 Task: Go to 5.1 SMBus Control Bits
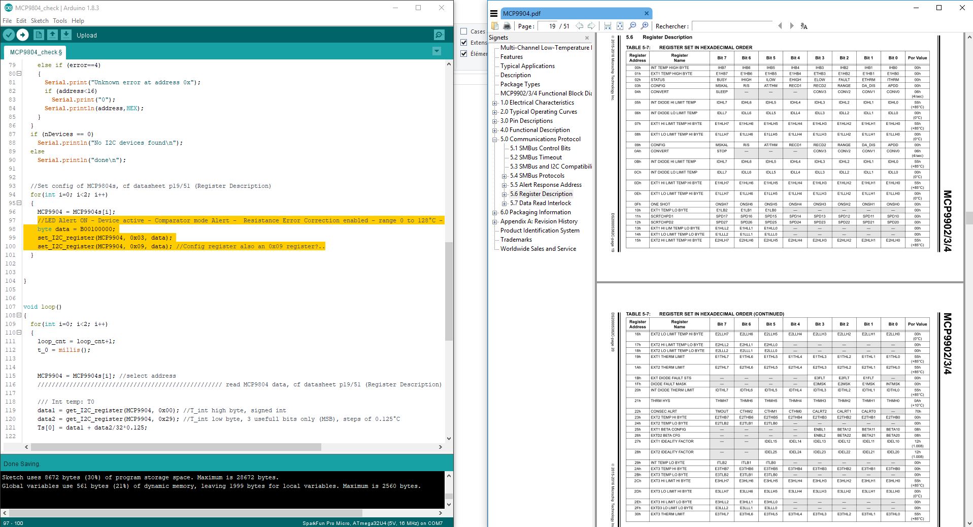pyautogui.click(x=540, y=148)
